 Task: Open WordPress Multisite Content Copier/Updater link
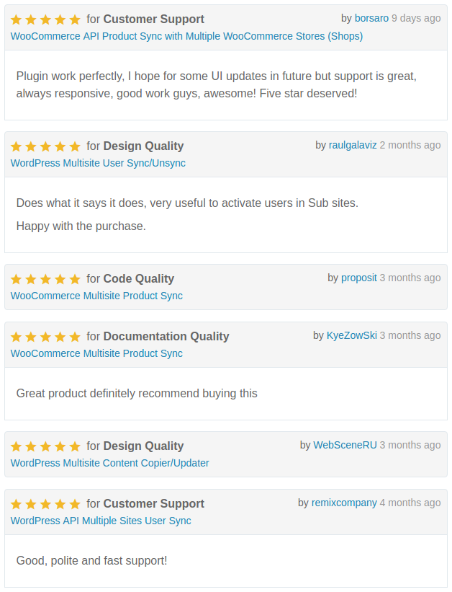tap(109, 463)
